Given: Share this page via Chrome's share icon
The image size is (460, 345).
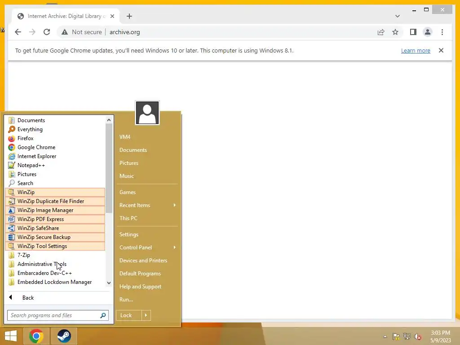Looking at the screenshot, I should click(381, 32).
